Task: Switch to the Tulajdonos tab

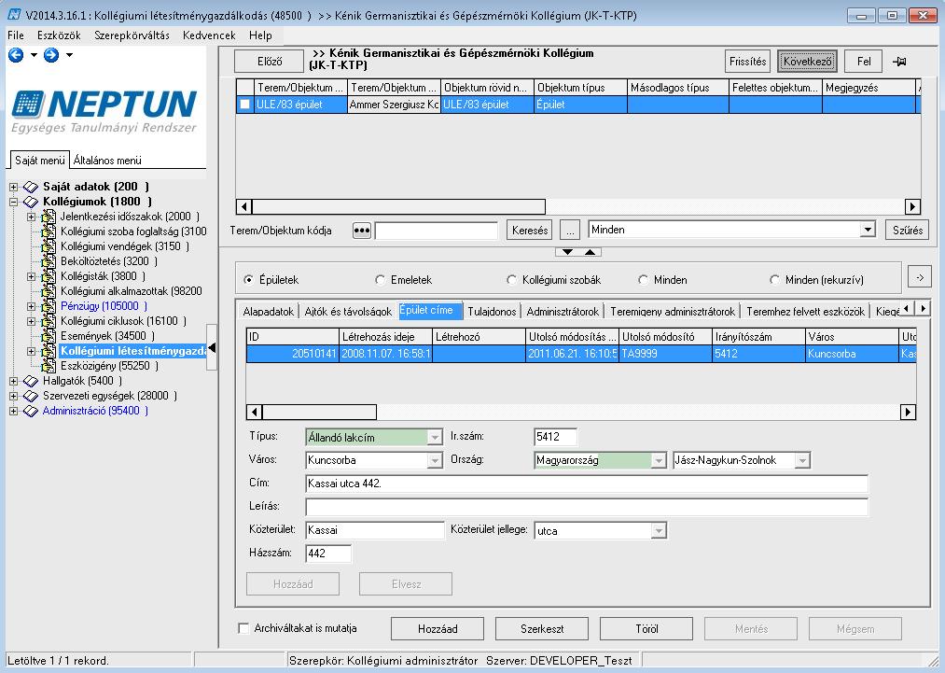Action: (492, 311)
